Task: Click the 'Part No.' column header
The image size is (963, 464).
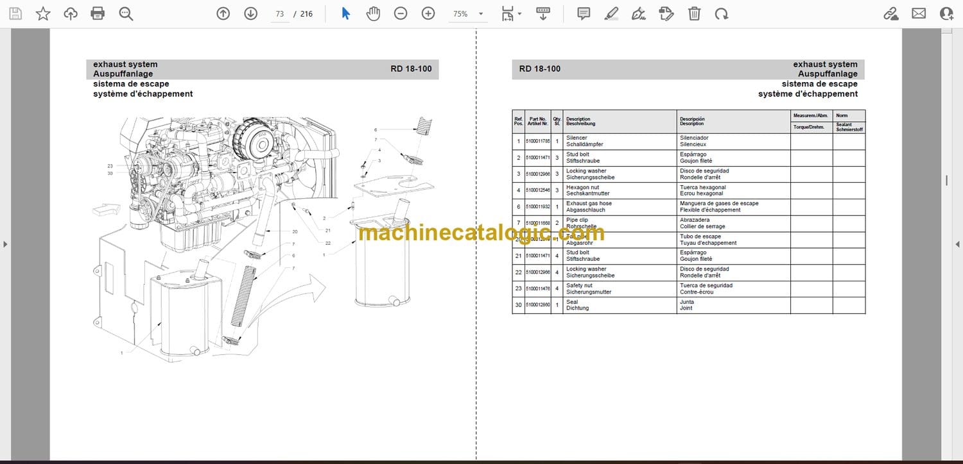Action: 538,119
